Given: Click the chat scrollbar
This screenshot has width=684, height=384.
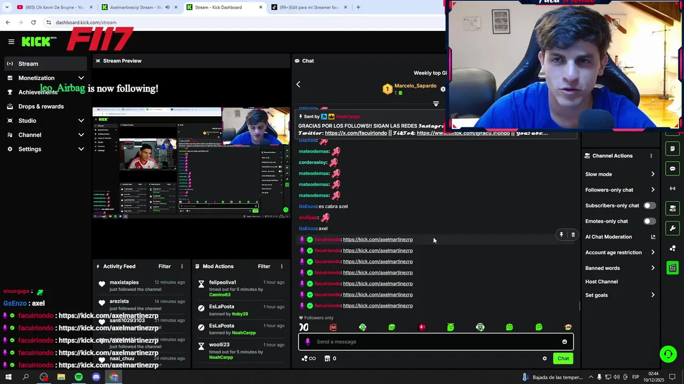Looking at the screenshot, I should click(x=580, y=306).
